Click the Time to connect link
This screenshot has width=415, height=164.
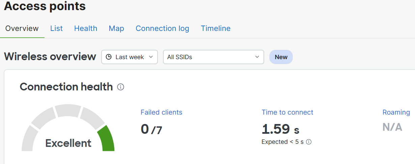287,112
